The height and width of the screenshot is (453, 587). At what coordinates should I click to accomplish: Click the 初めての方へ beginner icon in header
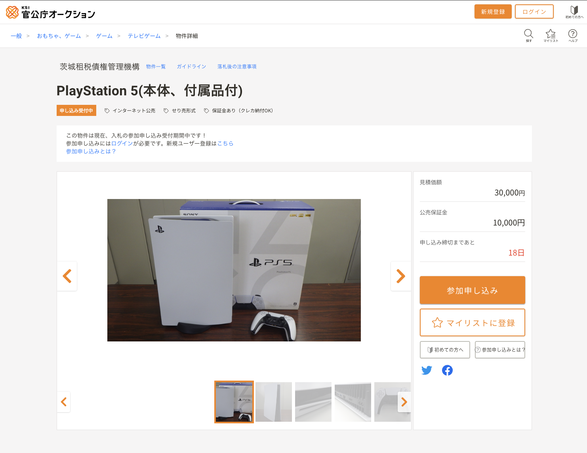pos(574,12)
